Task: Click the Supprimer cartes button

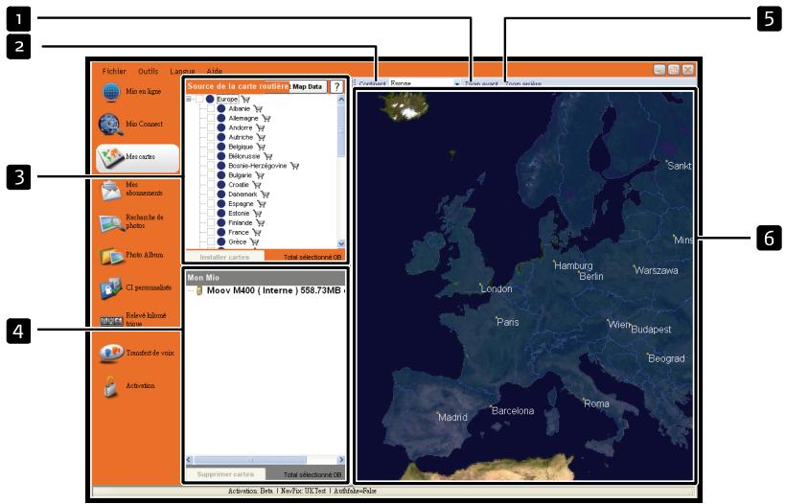Action: click(x=225, y=474)
